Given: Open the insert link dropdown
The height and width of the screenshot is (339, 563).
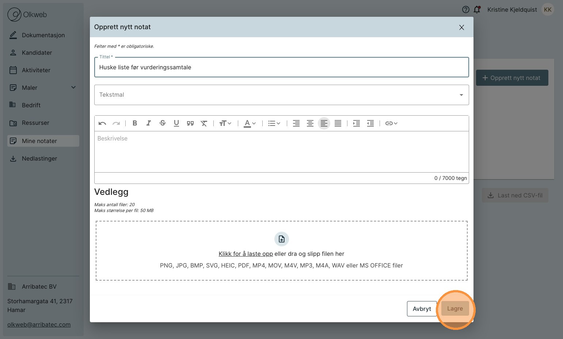Looking at the screenshot, I should tap(391, 123).
